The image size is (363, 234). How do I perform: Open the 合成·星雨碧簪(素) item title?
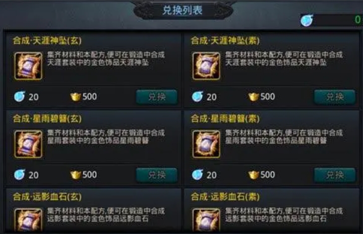[225, 118]
